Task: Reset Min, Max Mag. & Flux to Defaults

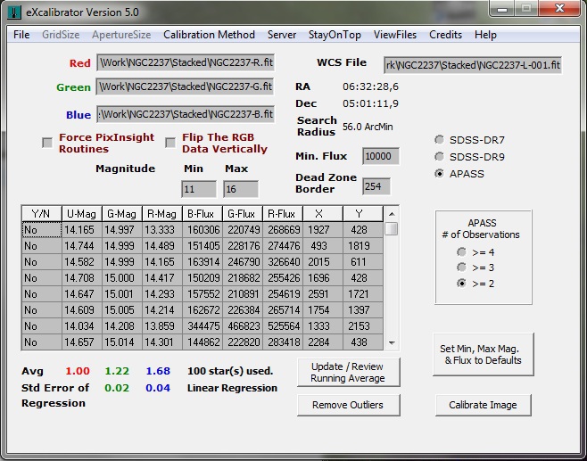Action: click(x=483, y=354)
